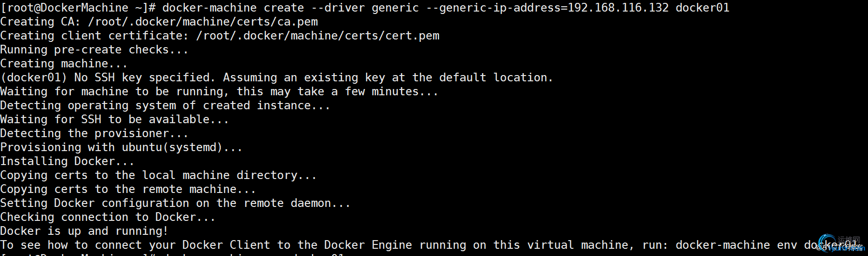Click the cert.pem client certificate path
The width and height of the screenshot is (868, 256).
pyautogui.click(x=317, y=36)
